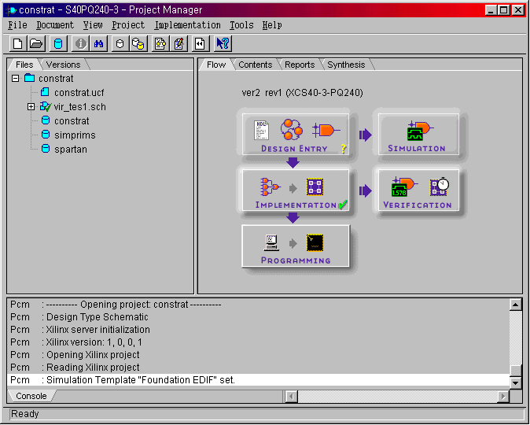Click the multiple cylinders toolbar icon
This screenshot has height=425, width=530.
tap(138, 43)
